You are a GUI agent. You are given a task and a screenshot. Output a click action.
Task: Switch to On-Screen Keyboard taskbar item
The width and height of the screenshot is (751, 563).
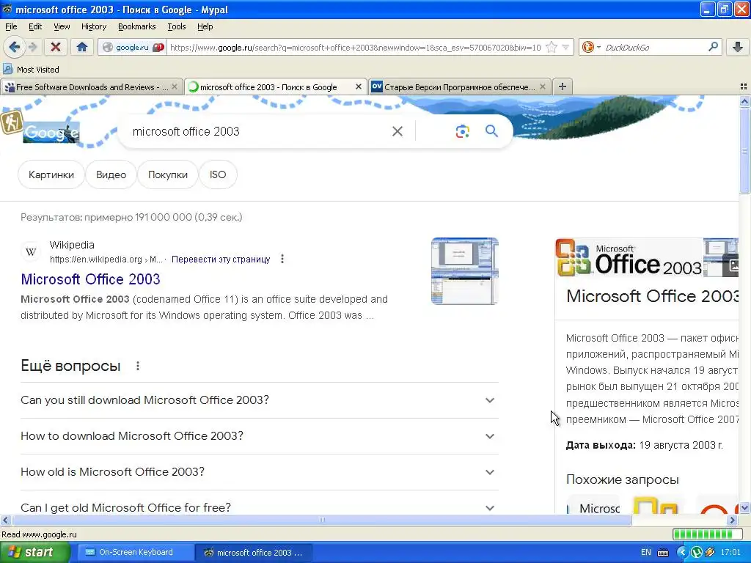point(134,553)
